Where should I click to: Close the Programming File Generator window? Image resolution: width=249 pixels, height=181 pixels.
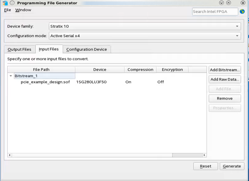coord(243,3)
